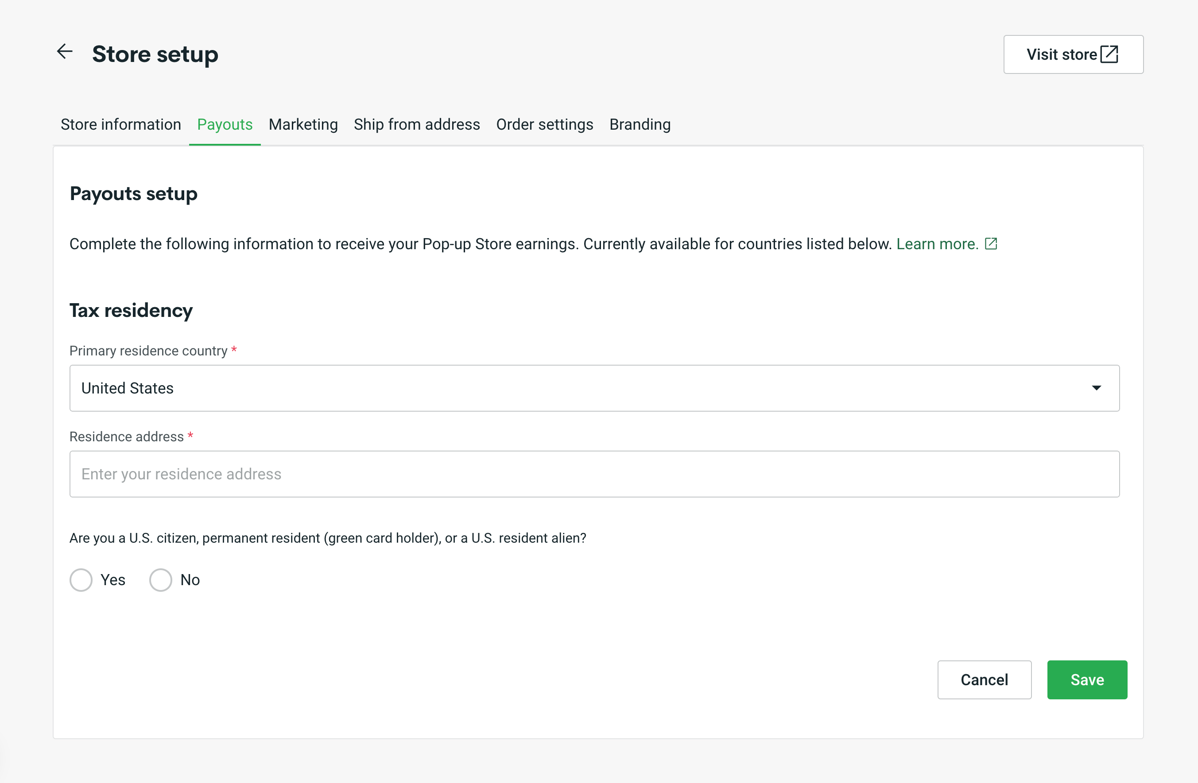The height and width of the screenshot is (783, 1198).
Task: Click the U.S. citizen question text
Action: (x=328, y=538)
